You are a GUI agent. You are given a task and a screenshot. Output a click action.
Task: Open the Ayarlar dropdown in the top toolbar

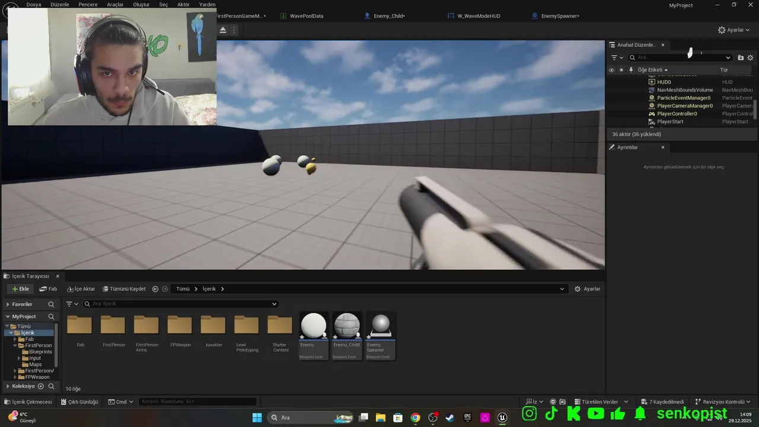click(x=734, y=30)
